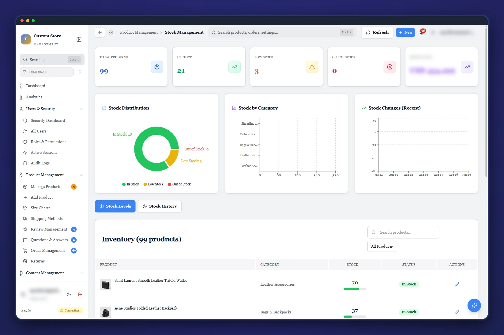Collapse the sidebar panel icon

pos(79,39)
